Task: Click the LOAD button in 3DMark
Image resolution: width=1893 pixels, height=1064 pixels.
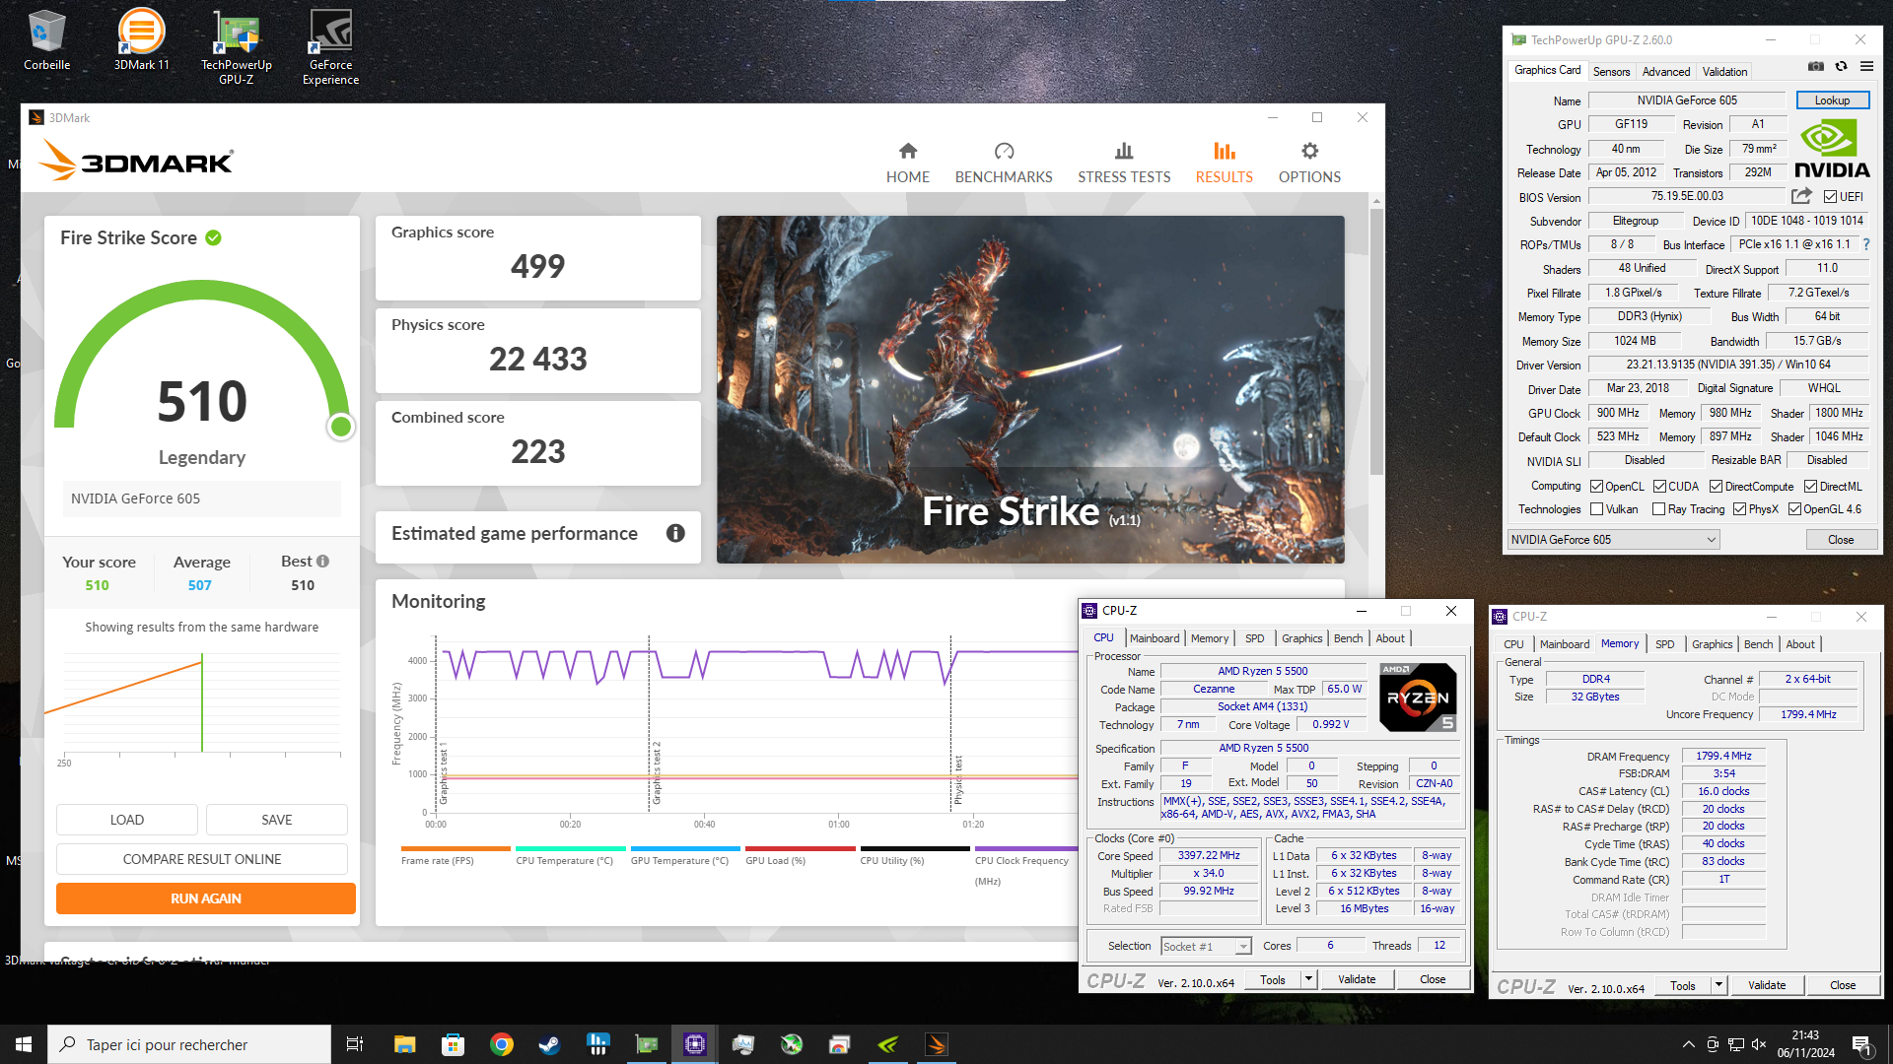Action: [127, 820]
